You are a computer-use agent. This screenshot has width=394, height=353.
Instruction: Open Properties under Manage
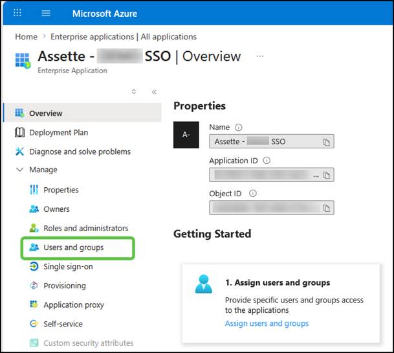[x=61, y=190]
